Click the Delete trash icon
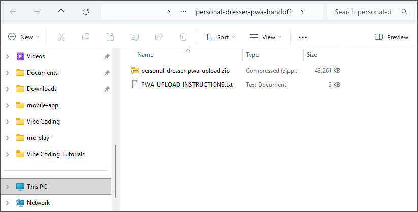 pos(183,37)
